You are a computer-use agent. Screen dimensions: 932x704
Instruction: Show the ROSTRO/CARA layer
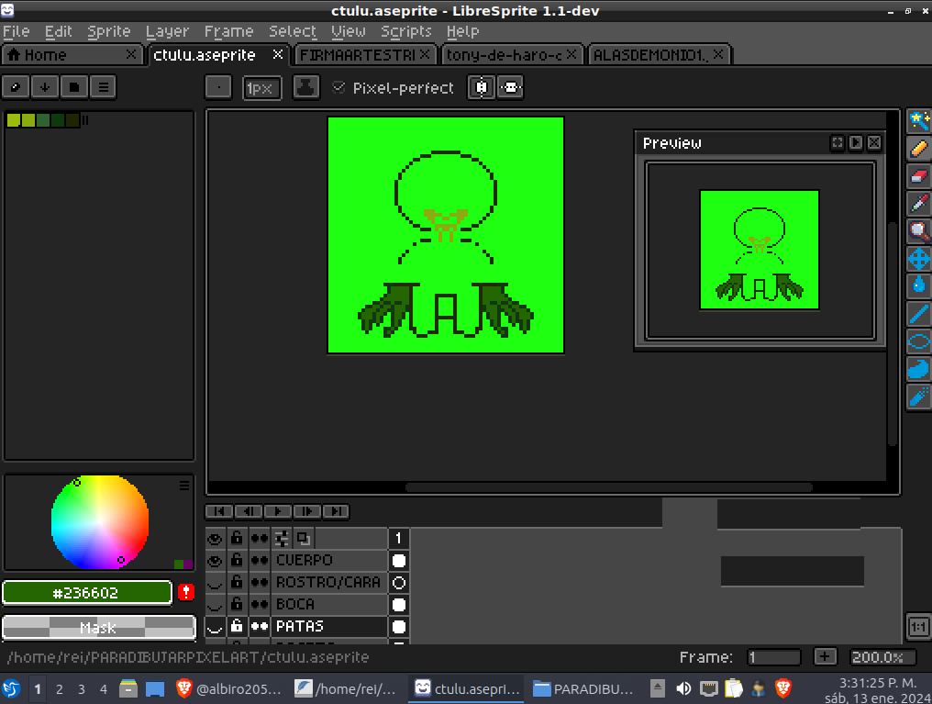pos(216,582)
